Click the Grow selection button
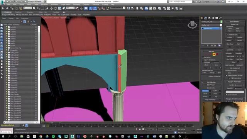This screenshot has height=139, width=247. click(x=216, y=65)
